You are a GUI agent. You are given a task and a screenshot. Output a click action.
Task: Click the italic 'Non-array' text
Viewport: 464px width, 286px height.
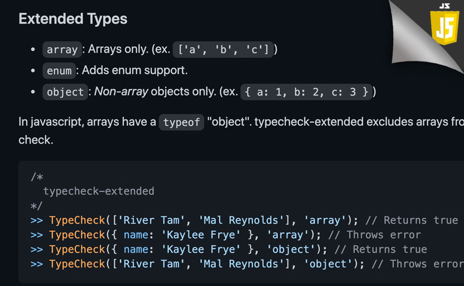coord(121,92)
